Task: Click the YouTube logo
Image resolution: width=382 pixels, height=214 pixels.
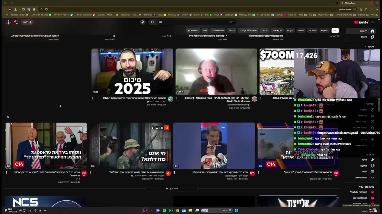Action: point(361,22)
